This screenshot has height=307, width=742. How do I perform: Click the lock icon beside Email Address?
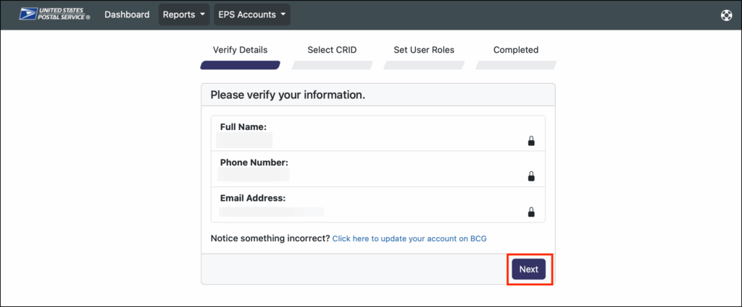pos(531,212)
